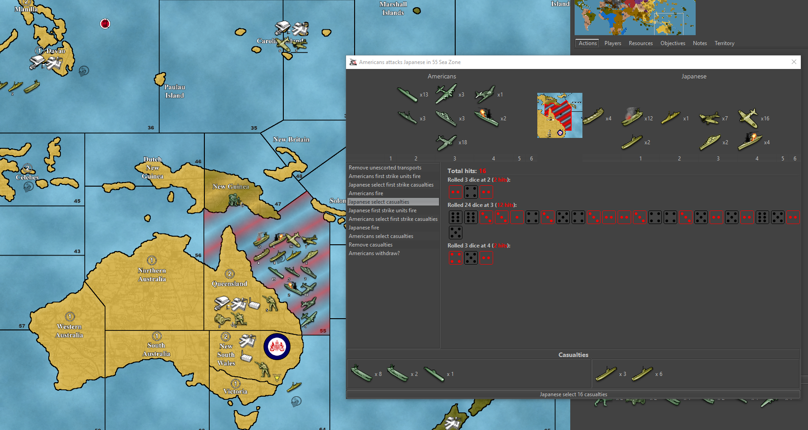
Task: Click the American casualty ship x8 icon
Action: [362, 374]
